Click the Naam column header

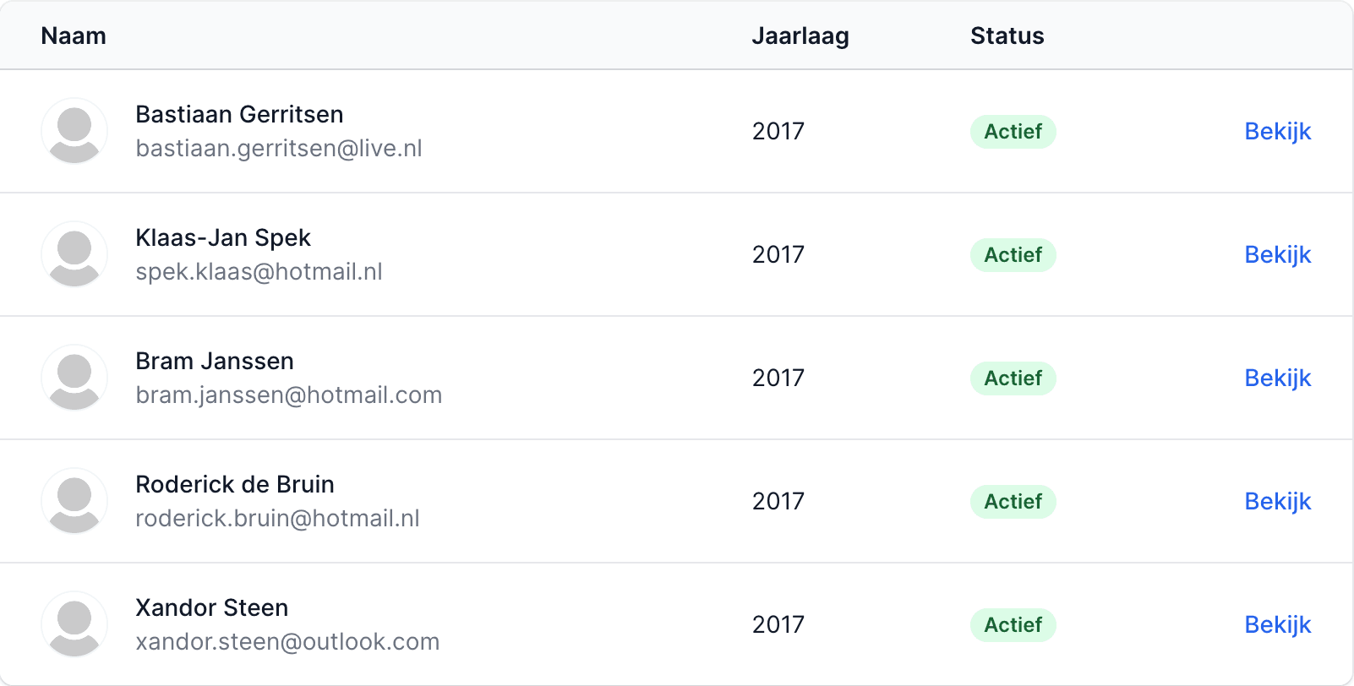click(x=74, y=35)
